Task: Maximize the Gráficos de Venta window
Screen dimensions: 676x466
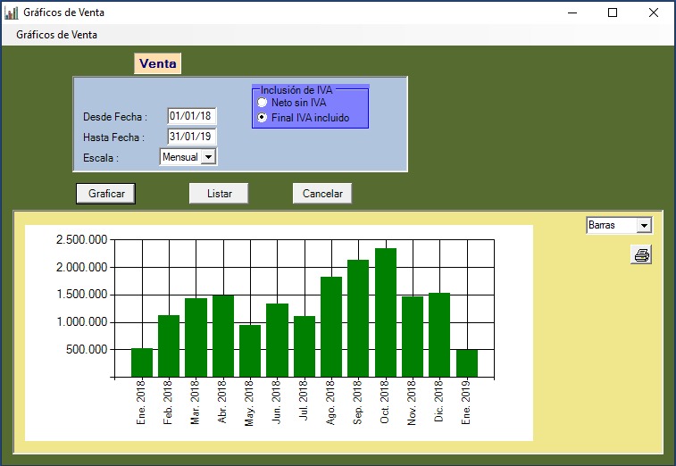Action: coord(613,12)
